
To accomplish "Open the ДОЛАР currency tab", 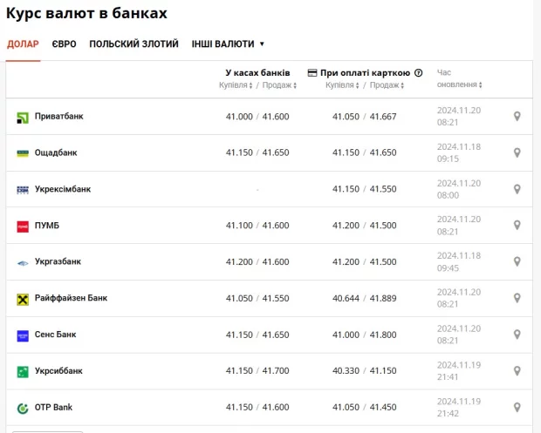I will coord(23,44).
